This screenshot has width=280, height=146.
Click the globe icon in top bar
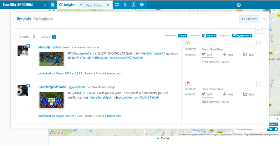pyautogui.click(x=239, y=5)
